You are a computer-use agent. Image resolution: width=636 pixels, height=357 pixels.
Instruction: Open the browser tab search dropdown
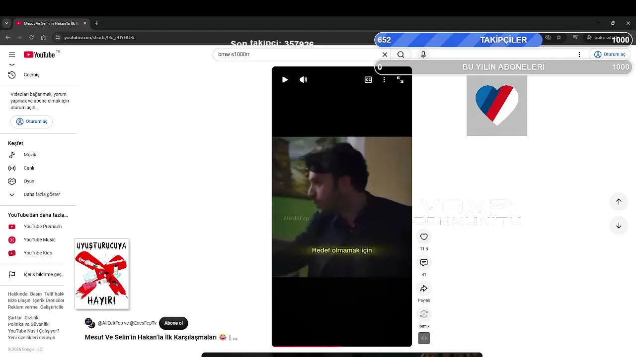coord(6,23)
